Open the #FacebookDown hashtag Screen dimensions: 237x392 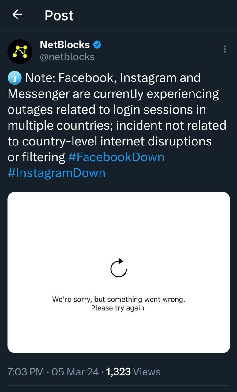point(116,157)
